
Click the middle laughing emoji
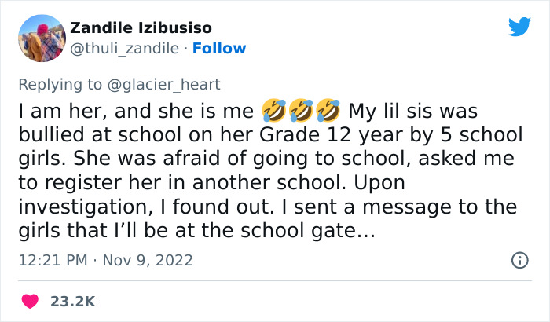[300, 110]
